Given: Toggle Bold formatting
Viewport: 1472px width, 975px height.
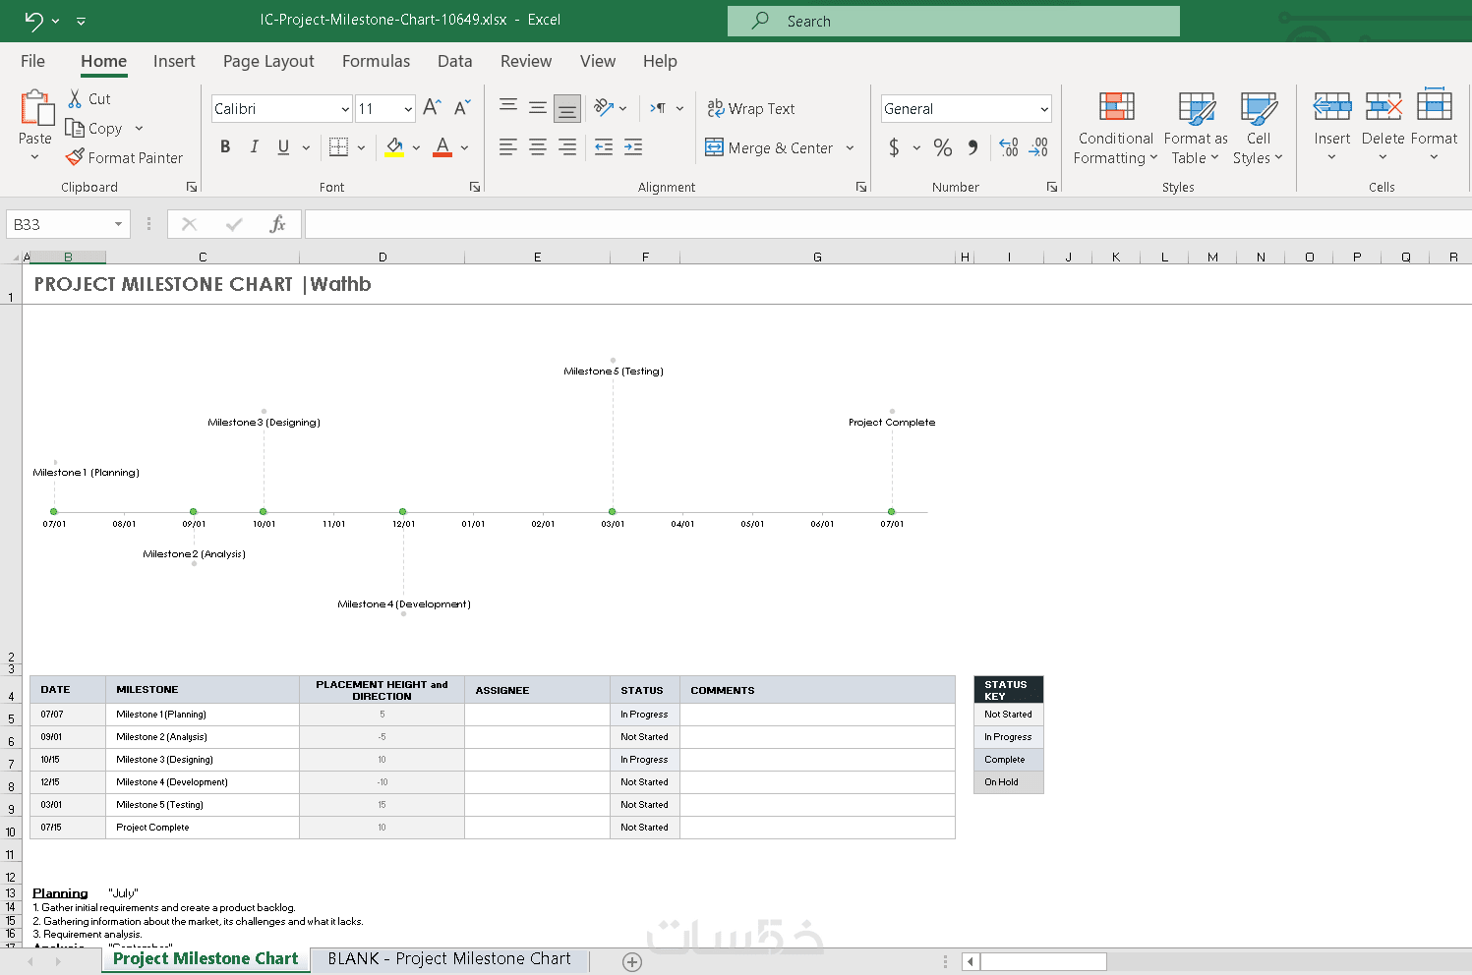Looking at the screenshot, I should [x=225, y=147].
